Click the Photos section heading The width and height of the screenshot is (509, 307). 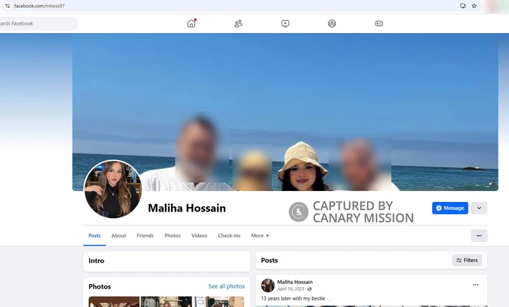click(x=100, y=287)
